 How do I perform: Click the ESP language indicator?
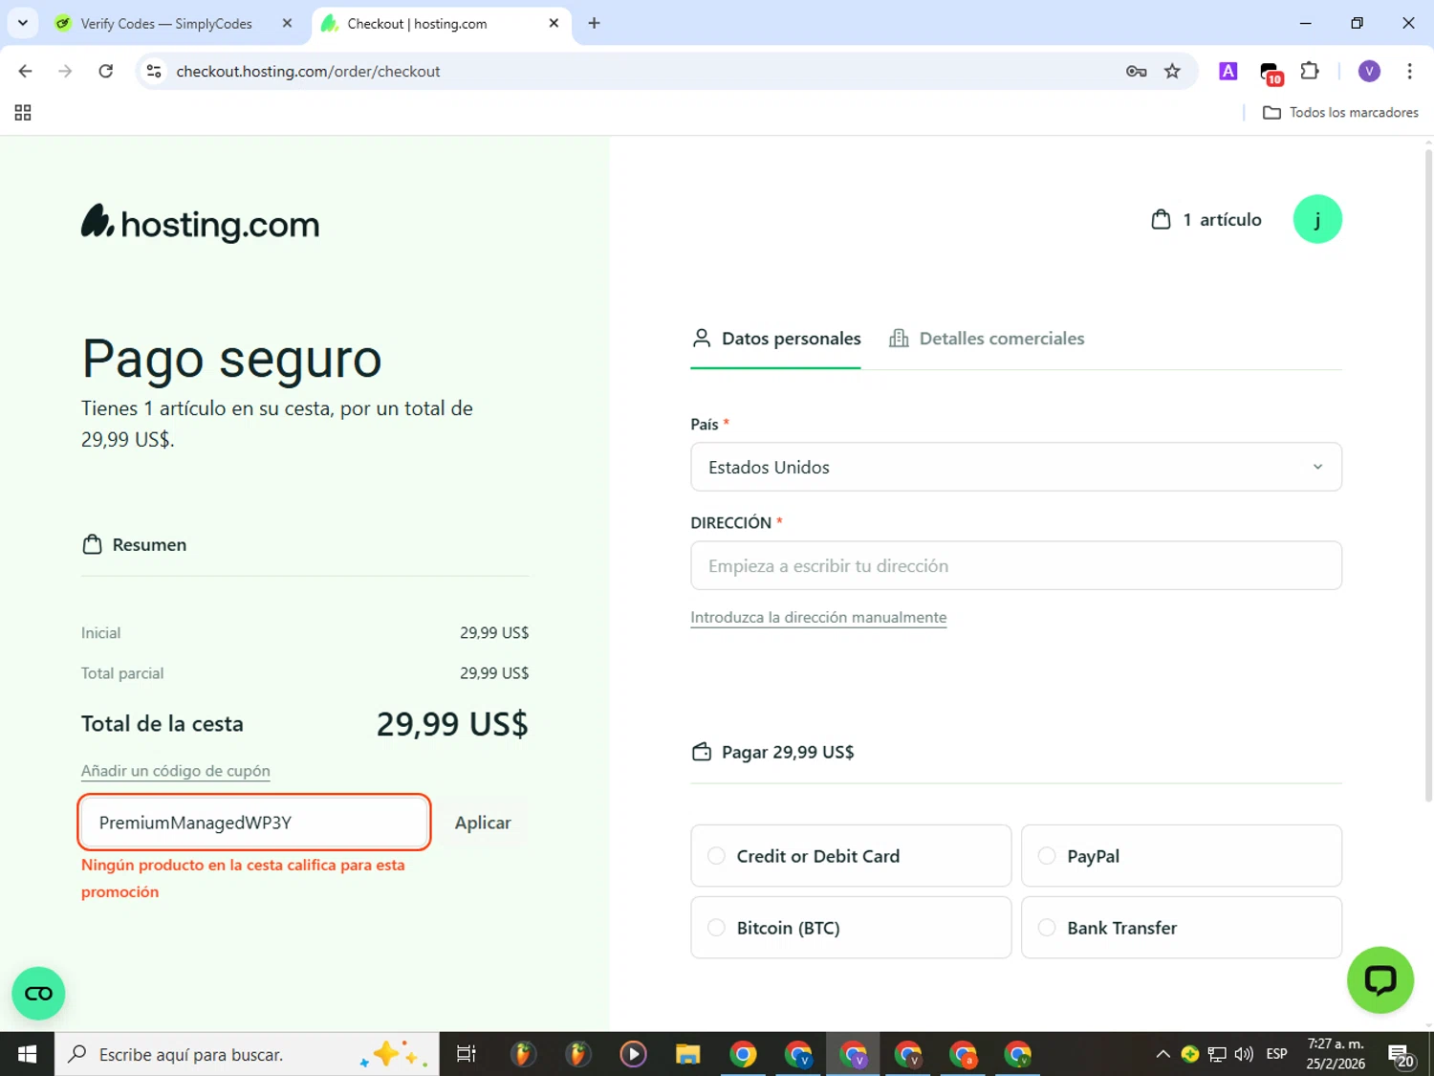pyautogui.click(x=1276, y=1054)
